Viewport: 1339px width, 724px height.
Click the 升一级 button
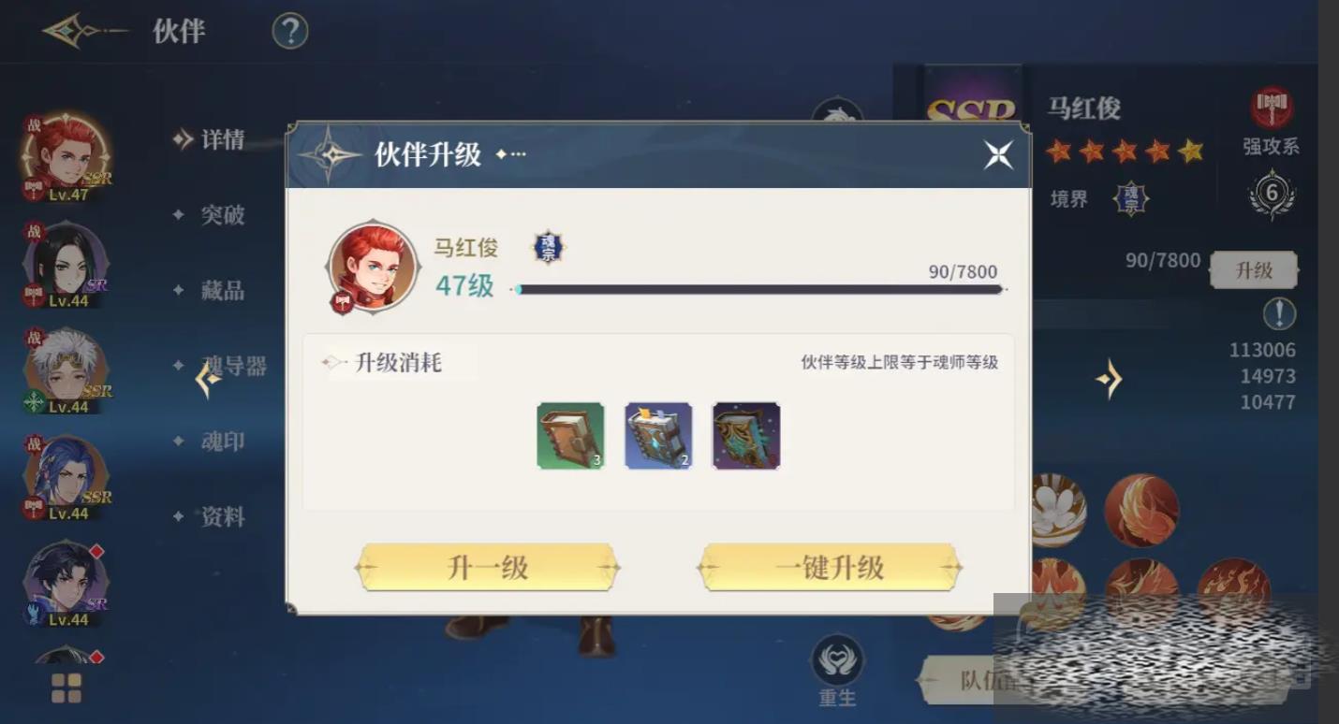pos(488,567)
